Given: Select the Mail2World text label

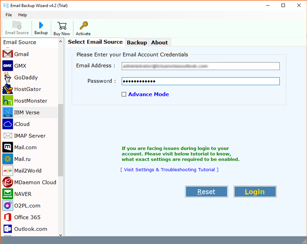Looking at the screenshot, I should click(x=28, y=171).
